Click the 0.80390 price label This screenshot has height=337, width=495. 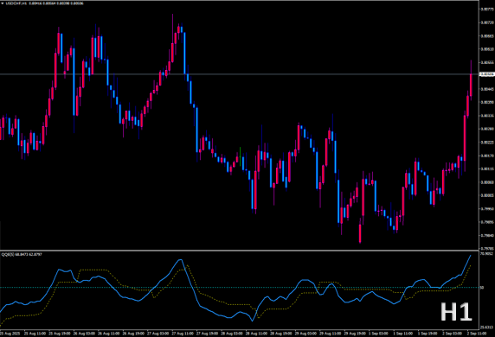pyautogui.click(x=487, y=102)
